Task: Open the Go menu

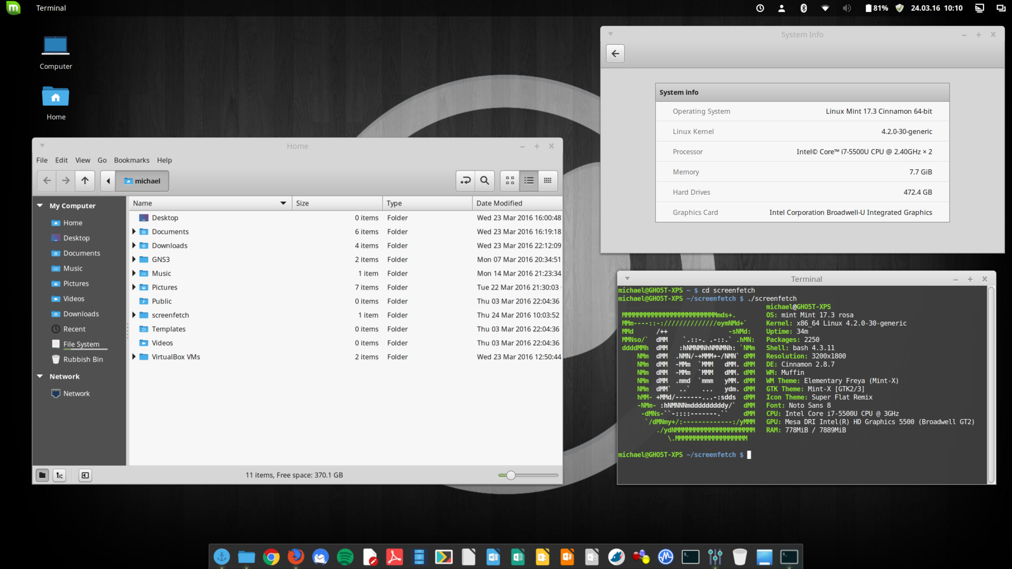Action: 102,161
